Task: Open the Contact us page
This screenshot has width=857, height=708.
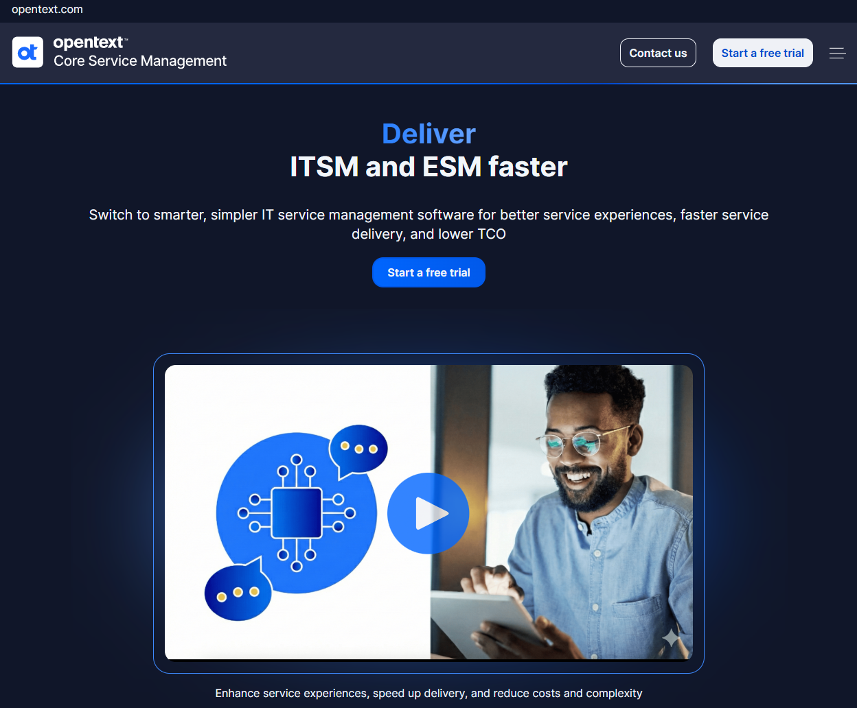Action: point(657,53)
